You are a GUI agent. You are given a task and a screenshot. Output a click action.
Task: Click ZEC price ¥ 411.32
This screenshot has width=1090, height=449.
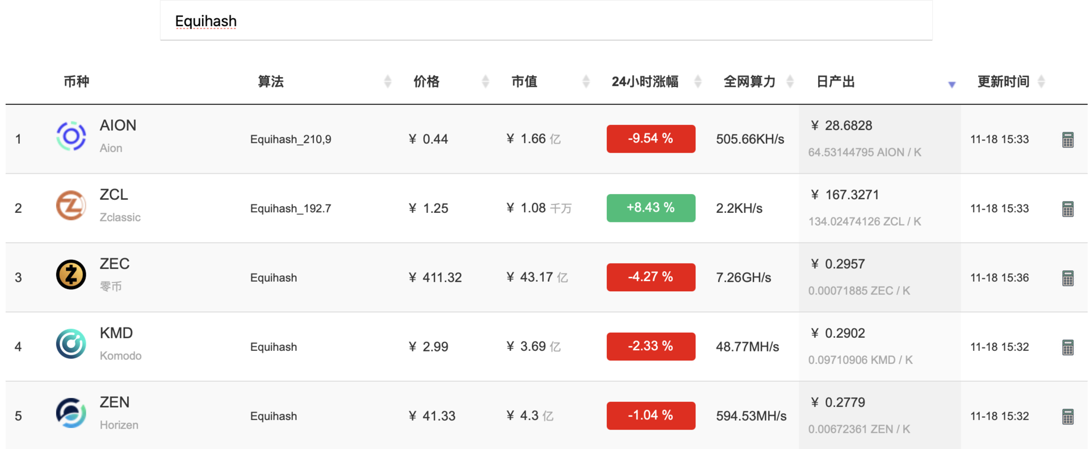tap(435, 278)
